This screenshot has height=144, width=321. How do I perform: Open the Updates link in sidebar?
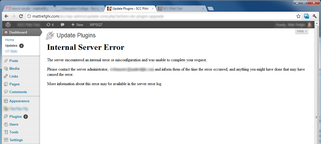(11, 45)
